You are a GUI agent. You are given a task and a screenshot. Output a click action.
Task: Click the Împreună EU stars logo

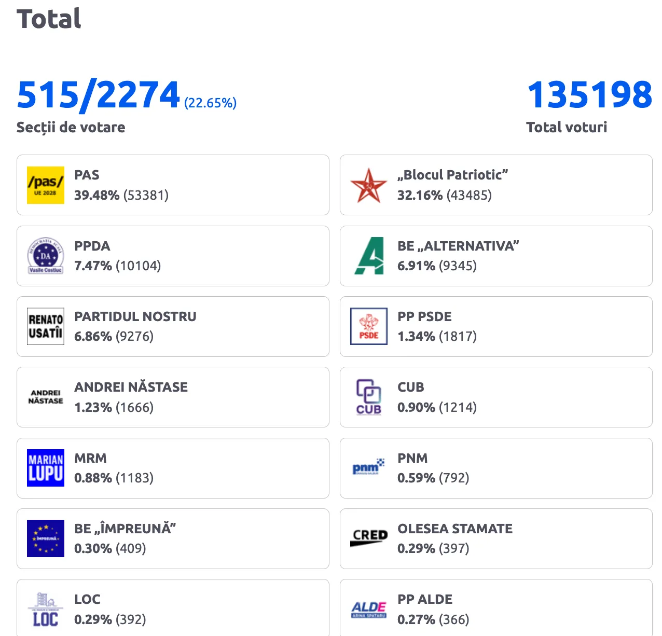(x=46, y=538)
